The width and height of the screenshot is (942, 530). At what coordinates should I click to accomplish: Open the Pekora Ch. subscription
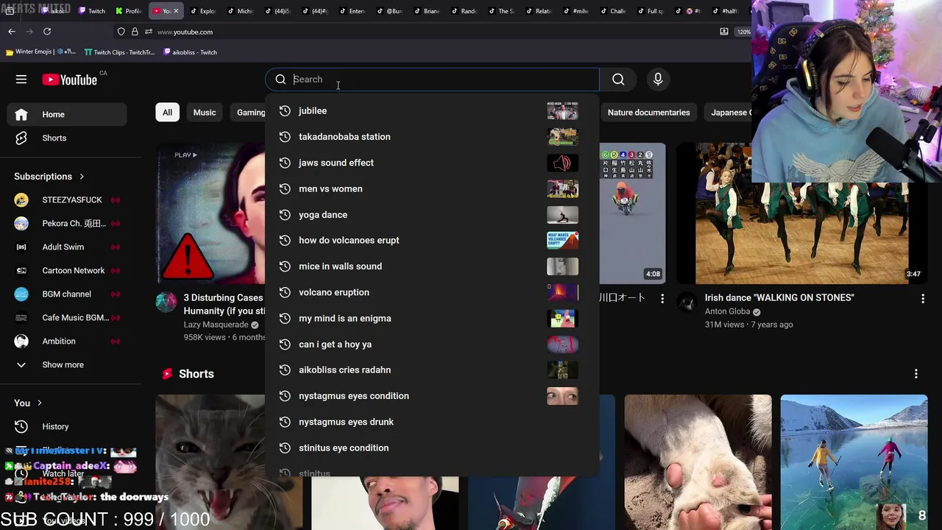pos(67,224)
